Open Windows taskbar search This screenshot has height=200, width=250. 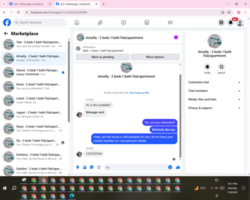(x=14, y=188)
